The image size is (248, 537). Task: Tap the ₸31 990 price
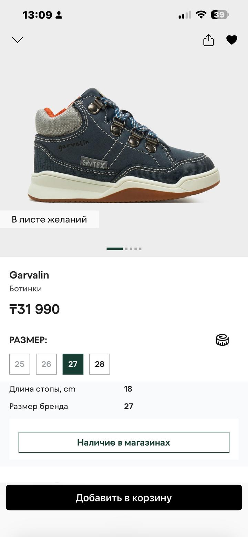34,309
